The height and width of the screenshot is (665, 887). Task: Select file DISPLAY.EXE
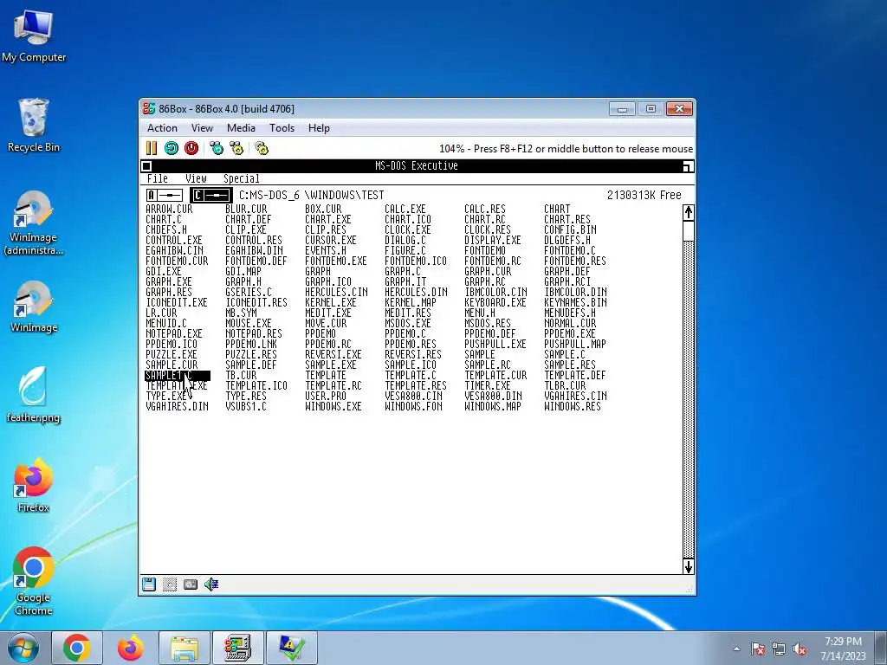point(493,241)
